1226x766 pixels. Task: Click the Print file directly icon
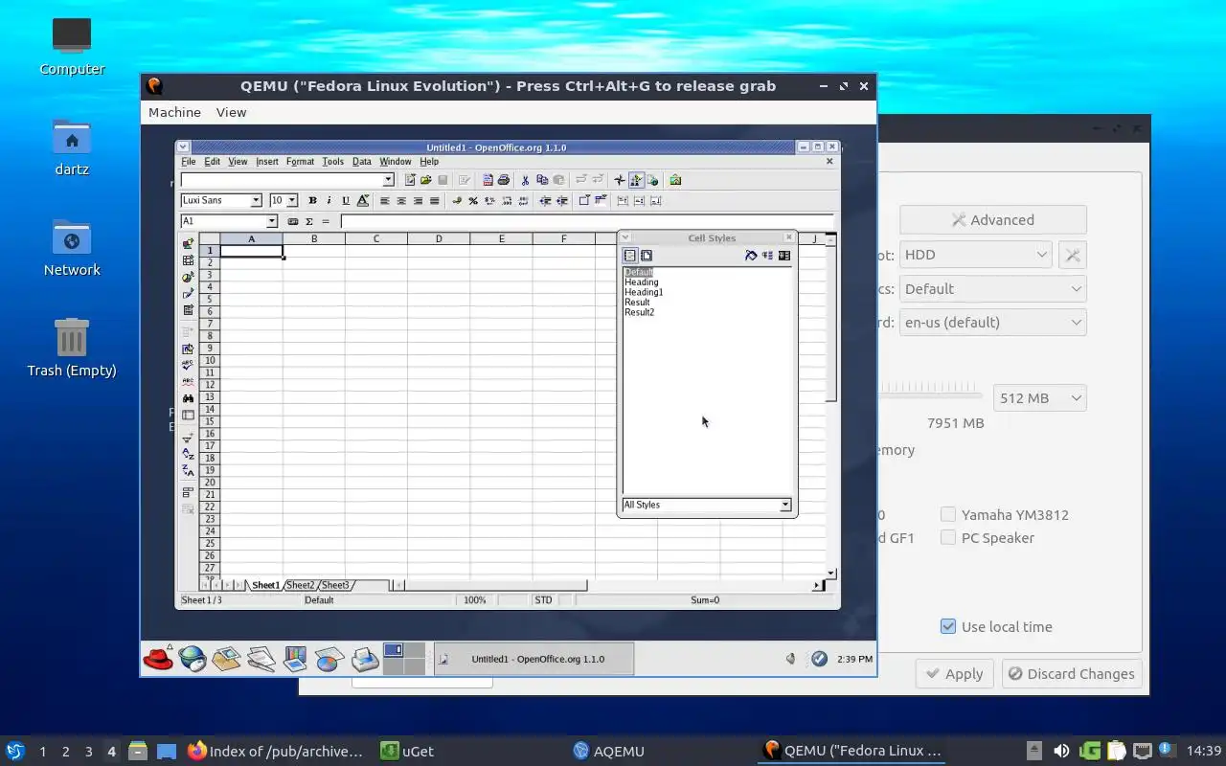(503, 180)
